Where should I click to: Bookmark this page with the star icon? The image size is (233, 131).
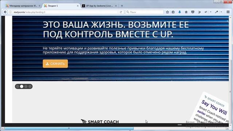coord(167,12)
